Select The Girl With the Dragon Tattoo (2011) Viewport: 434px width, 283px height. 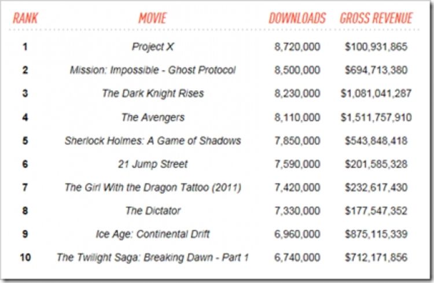[x=153, y=188]
